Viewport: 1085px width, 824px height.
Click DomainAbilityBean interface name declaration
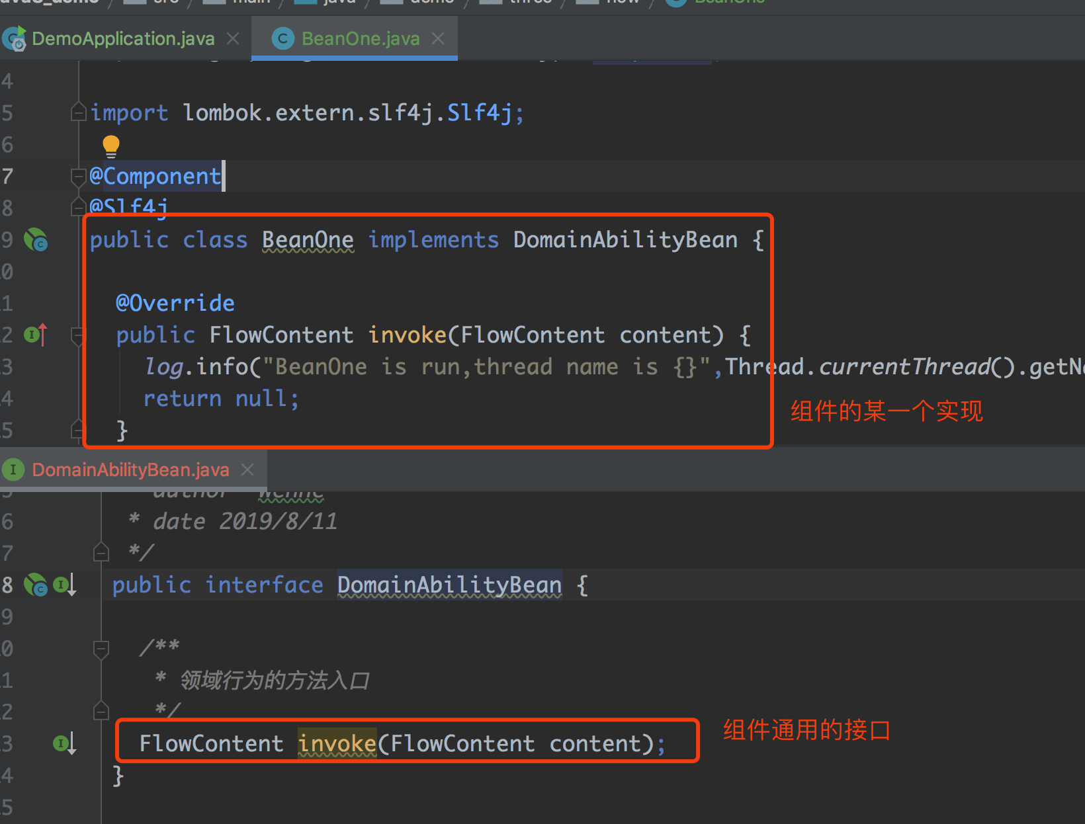click(450, 585)
